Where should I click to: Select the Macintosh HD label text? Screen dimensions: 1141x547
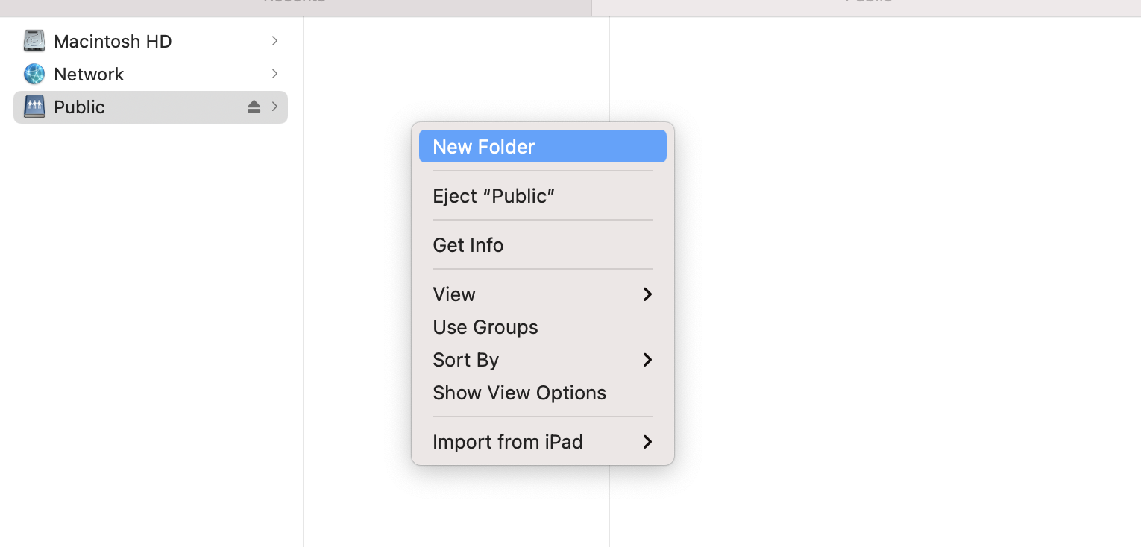coord(113,42)
